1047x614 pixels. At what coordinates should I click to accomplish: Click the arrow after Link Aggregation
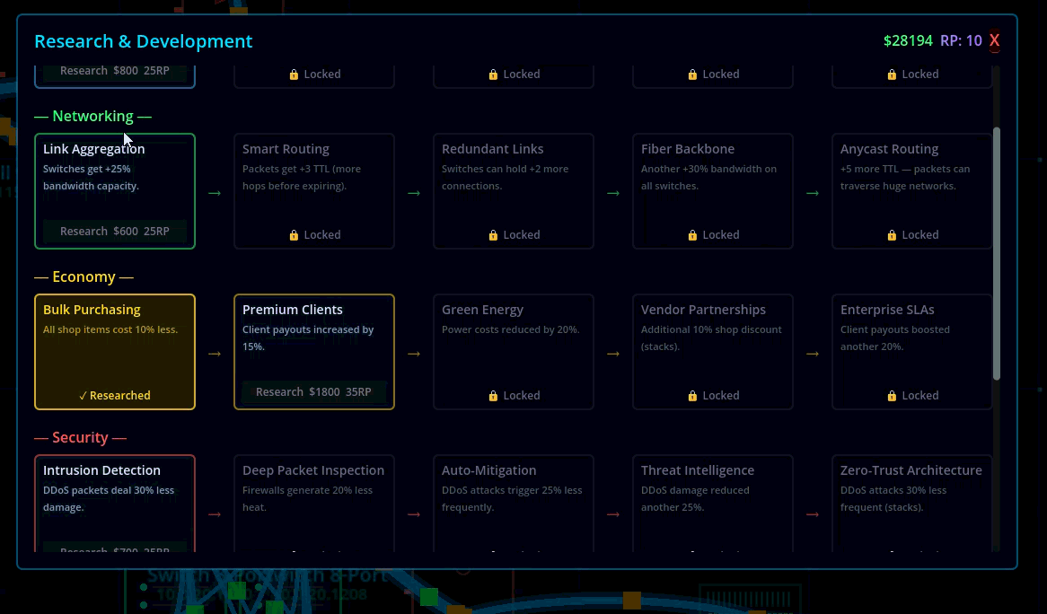pyautogui.click(x=215, y=193)
